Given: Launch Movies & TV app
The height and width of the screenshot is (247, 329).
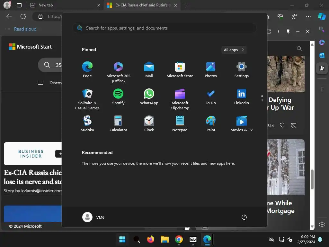Looking at the screenshot, I should tap(242, 124).
